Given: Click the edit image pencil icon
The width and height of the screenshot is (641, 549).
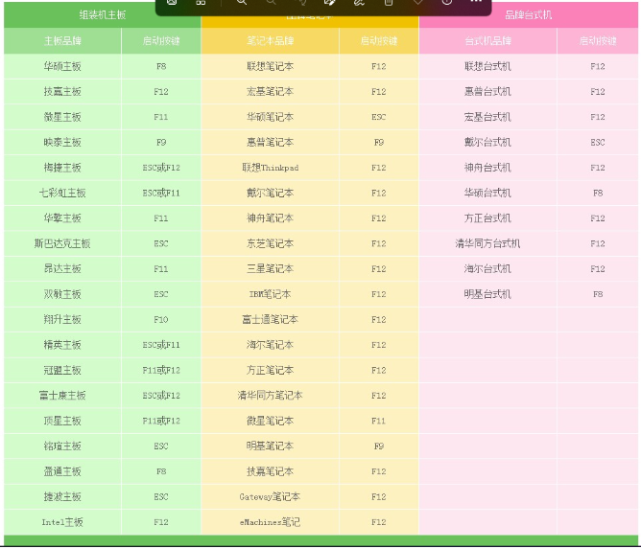Looking at the screenshot, I should pyautogui.click(x=330, y=3).
